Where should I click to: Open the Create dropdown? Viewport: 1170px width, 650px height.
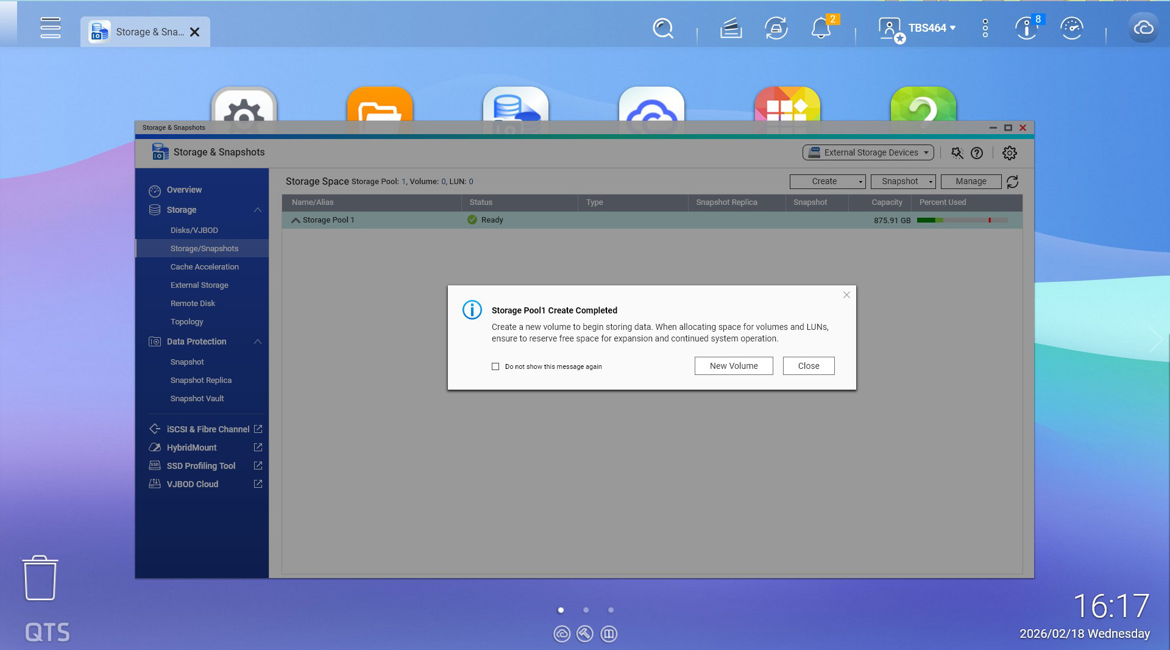pyautogui.click(x=827, y=182)
